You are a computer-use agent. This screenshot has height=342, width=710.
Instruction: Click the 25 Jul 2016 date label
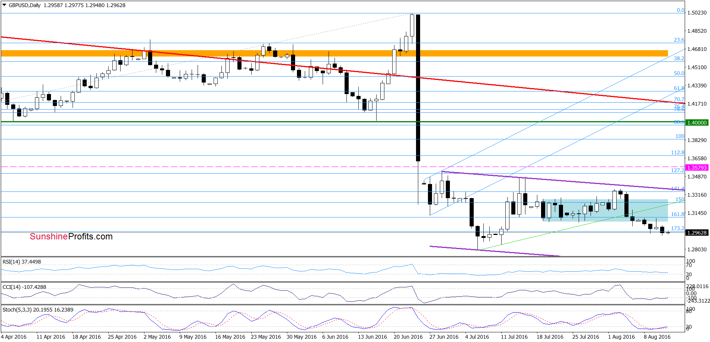pyautogui.click(x=586, y=337)
